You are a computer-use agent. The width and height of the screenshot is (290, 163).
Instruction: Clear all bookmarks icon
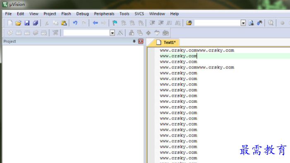141,23
